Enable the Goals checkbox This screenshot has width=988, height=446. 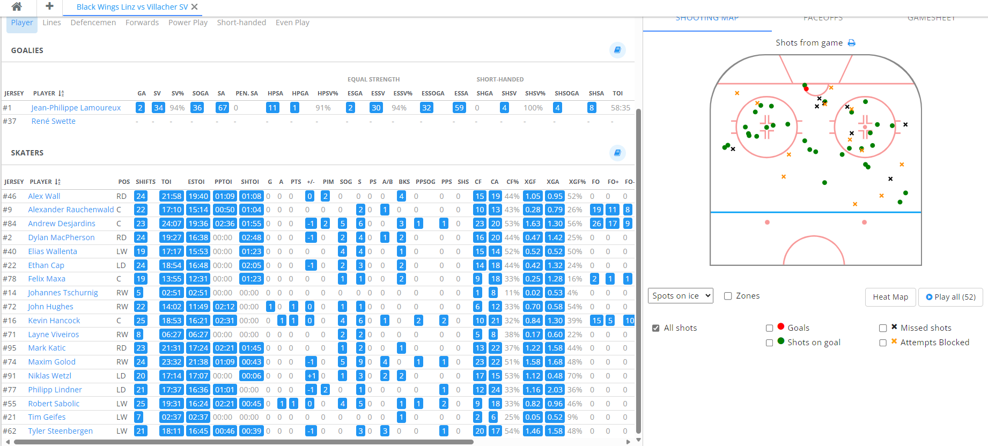pos(769,328)
